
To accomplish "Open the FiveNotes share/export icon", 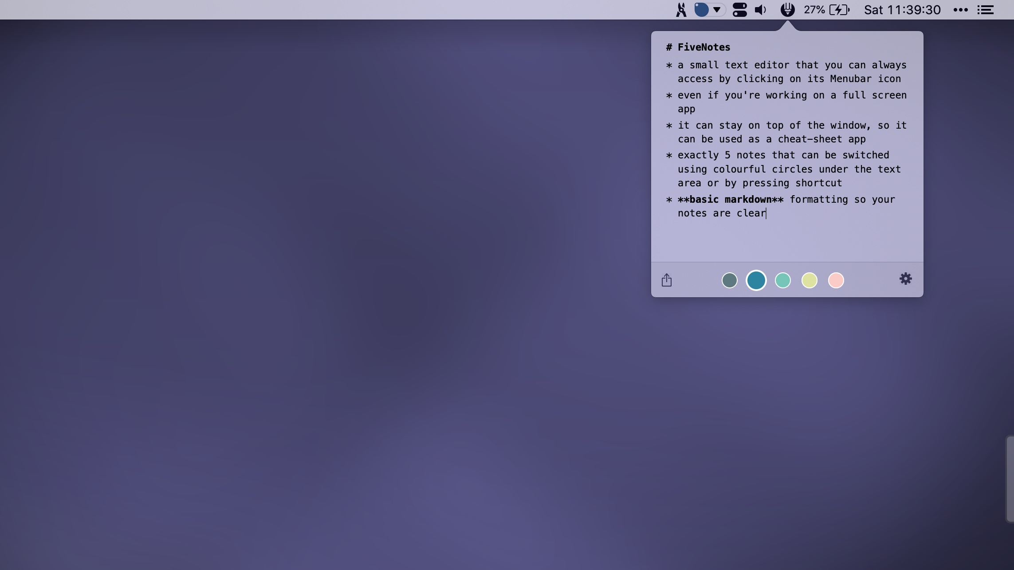I will pos(667,280).
